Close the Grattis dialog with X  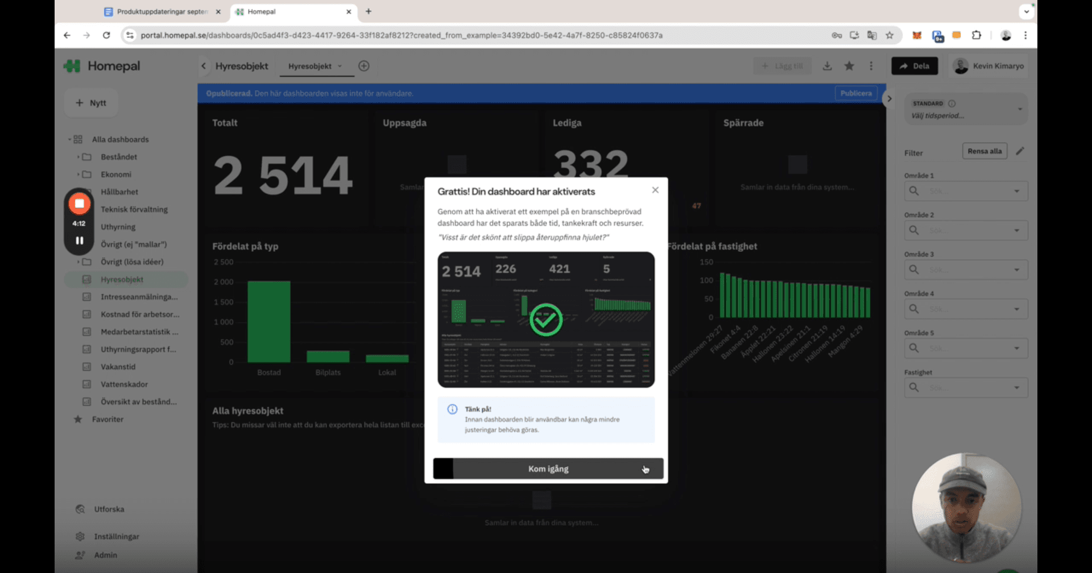click(655, 190)
